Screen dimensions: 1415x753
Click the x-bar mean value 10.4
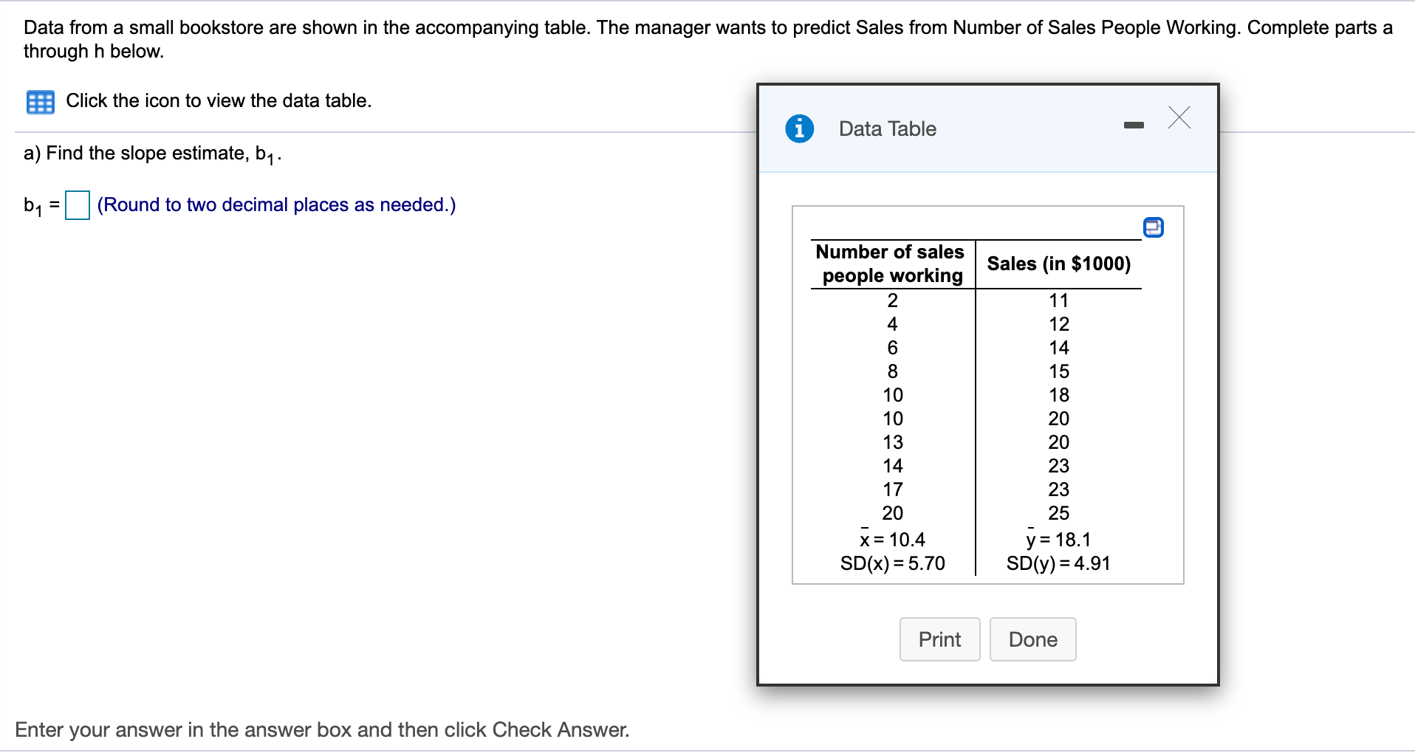(892, 539)
